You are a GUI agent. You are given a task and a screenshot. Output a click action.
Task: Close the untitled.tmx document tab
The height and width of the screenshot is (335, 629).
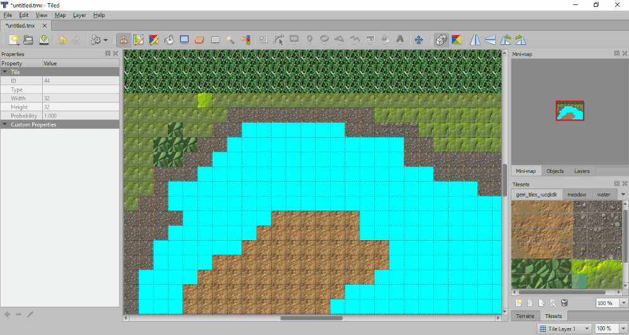pos(45,26)
